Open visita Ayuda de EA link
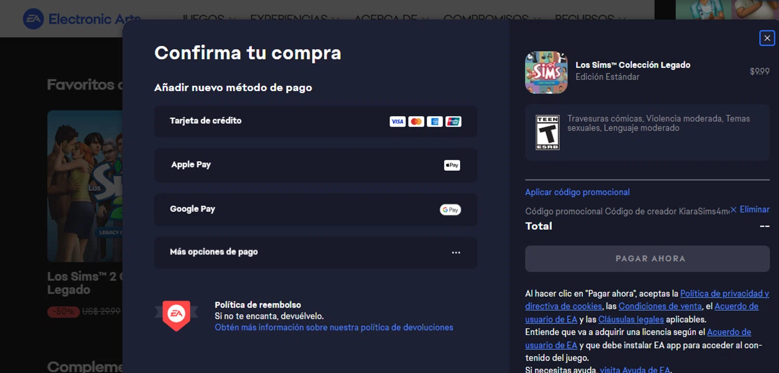Viewport: 779px width, 373px height. pos(635,369)
